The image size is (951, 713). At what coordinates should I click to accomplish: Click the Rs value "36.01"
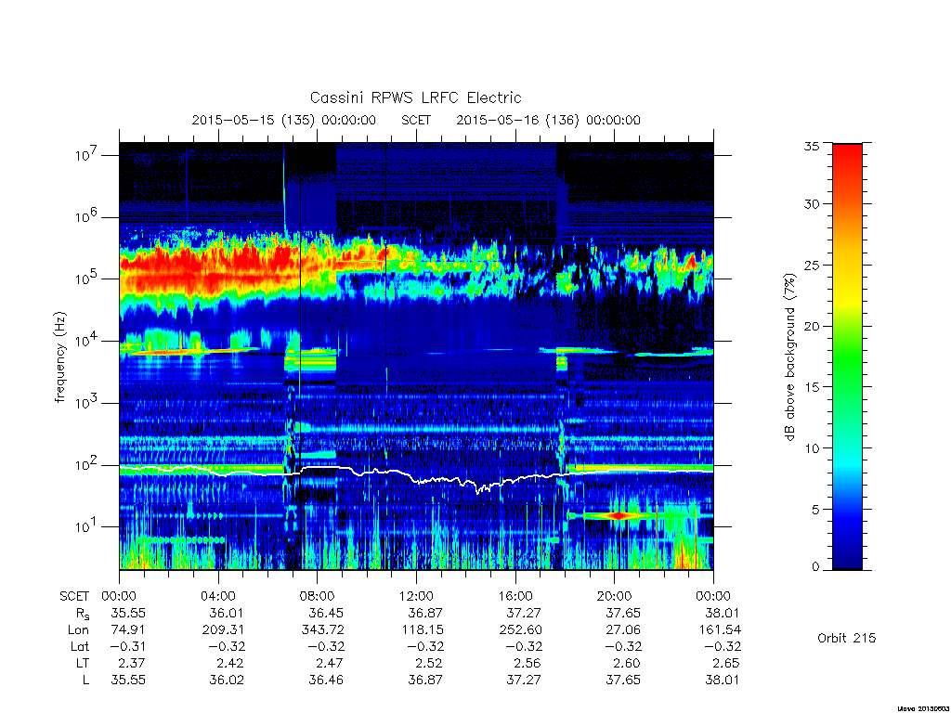pos(228,613)
